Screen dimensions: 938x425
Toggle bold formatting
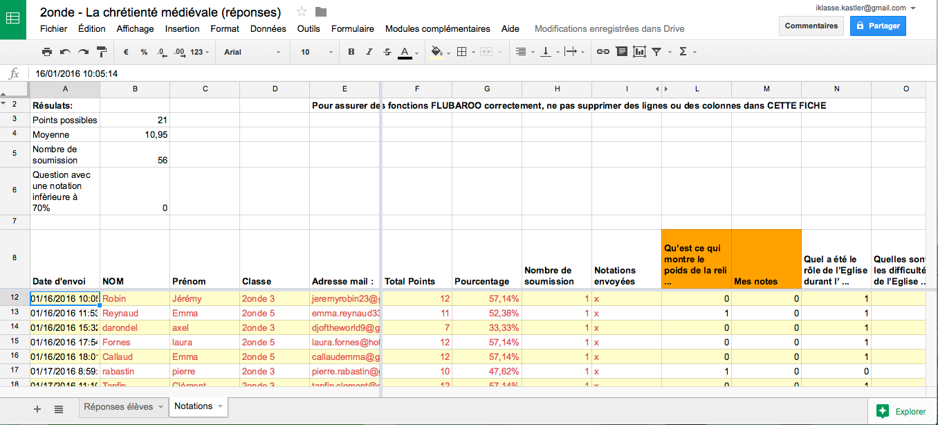351,52
